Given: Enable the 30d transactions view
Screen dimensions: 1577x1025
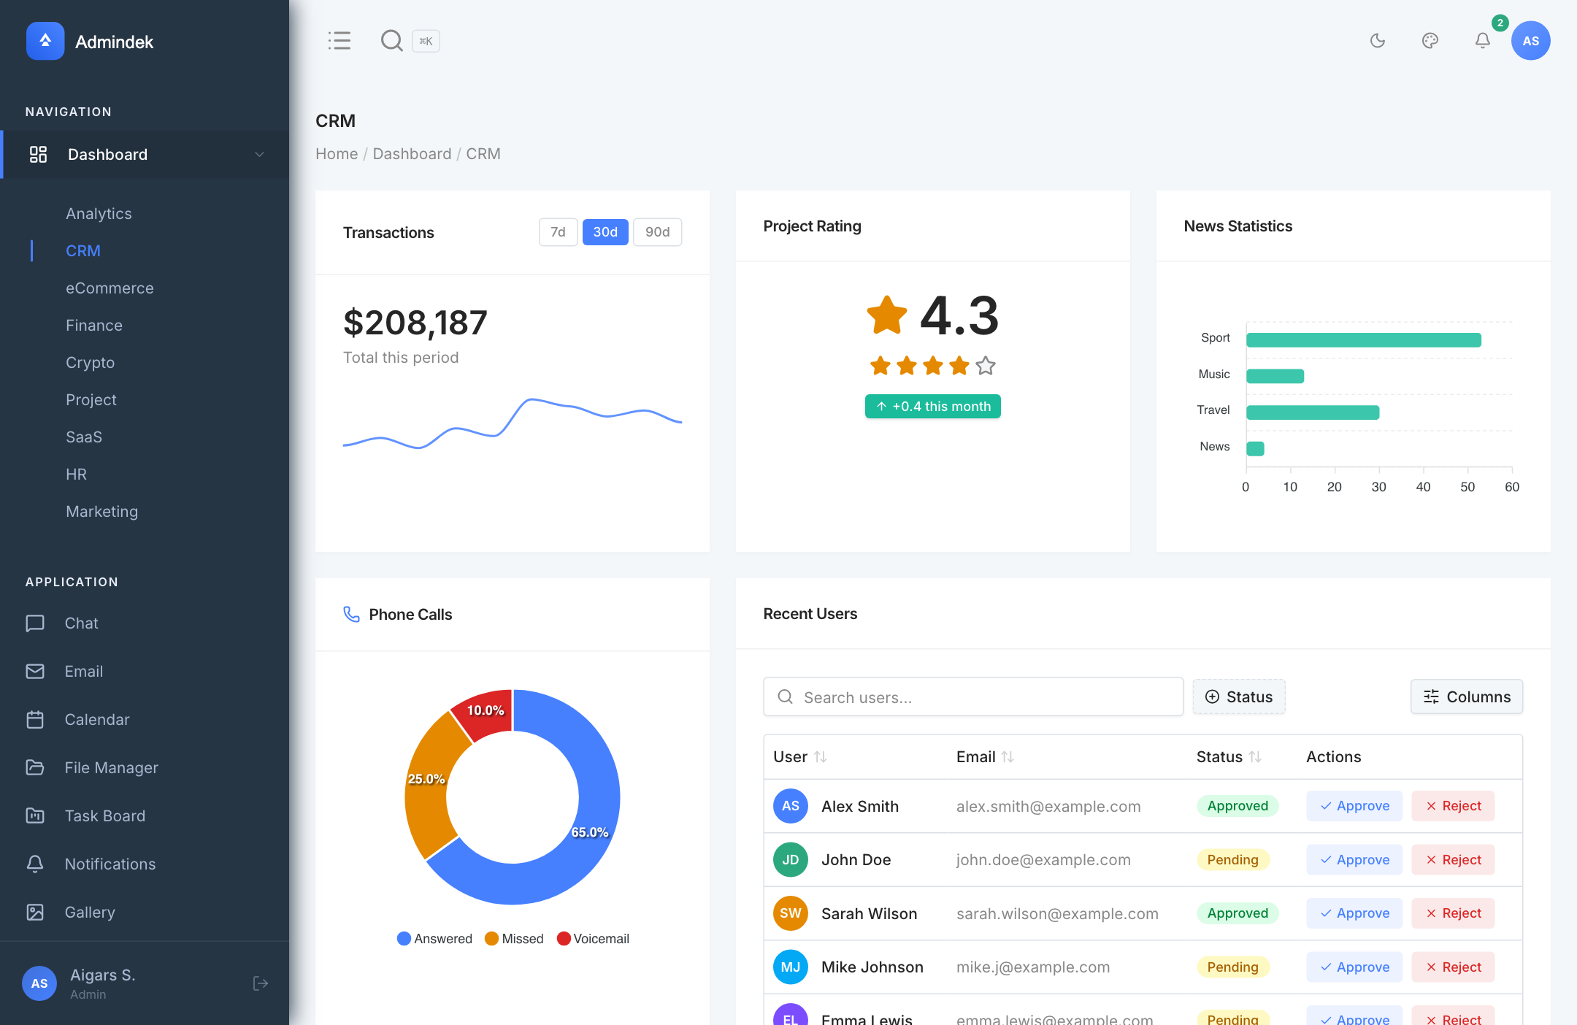Looking at the screenshot, I should tap(605, 232).
